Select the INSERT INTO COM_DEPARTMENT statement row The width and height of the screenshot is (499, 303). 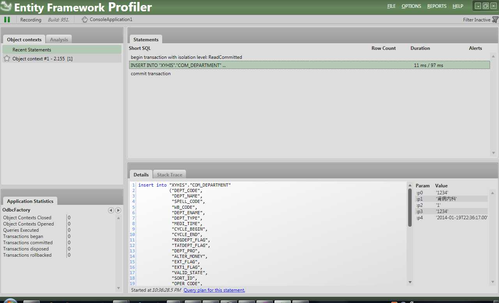click(x=310, y=65)
